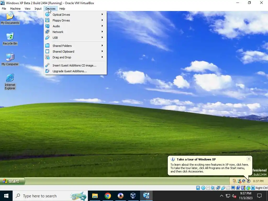The image size is (268, 201).
Task: Click the keys icon in XP system tray
Action: 234,181
